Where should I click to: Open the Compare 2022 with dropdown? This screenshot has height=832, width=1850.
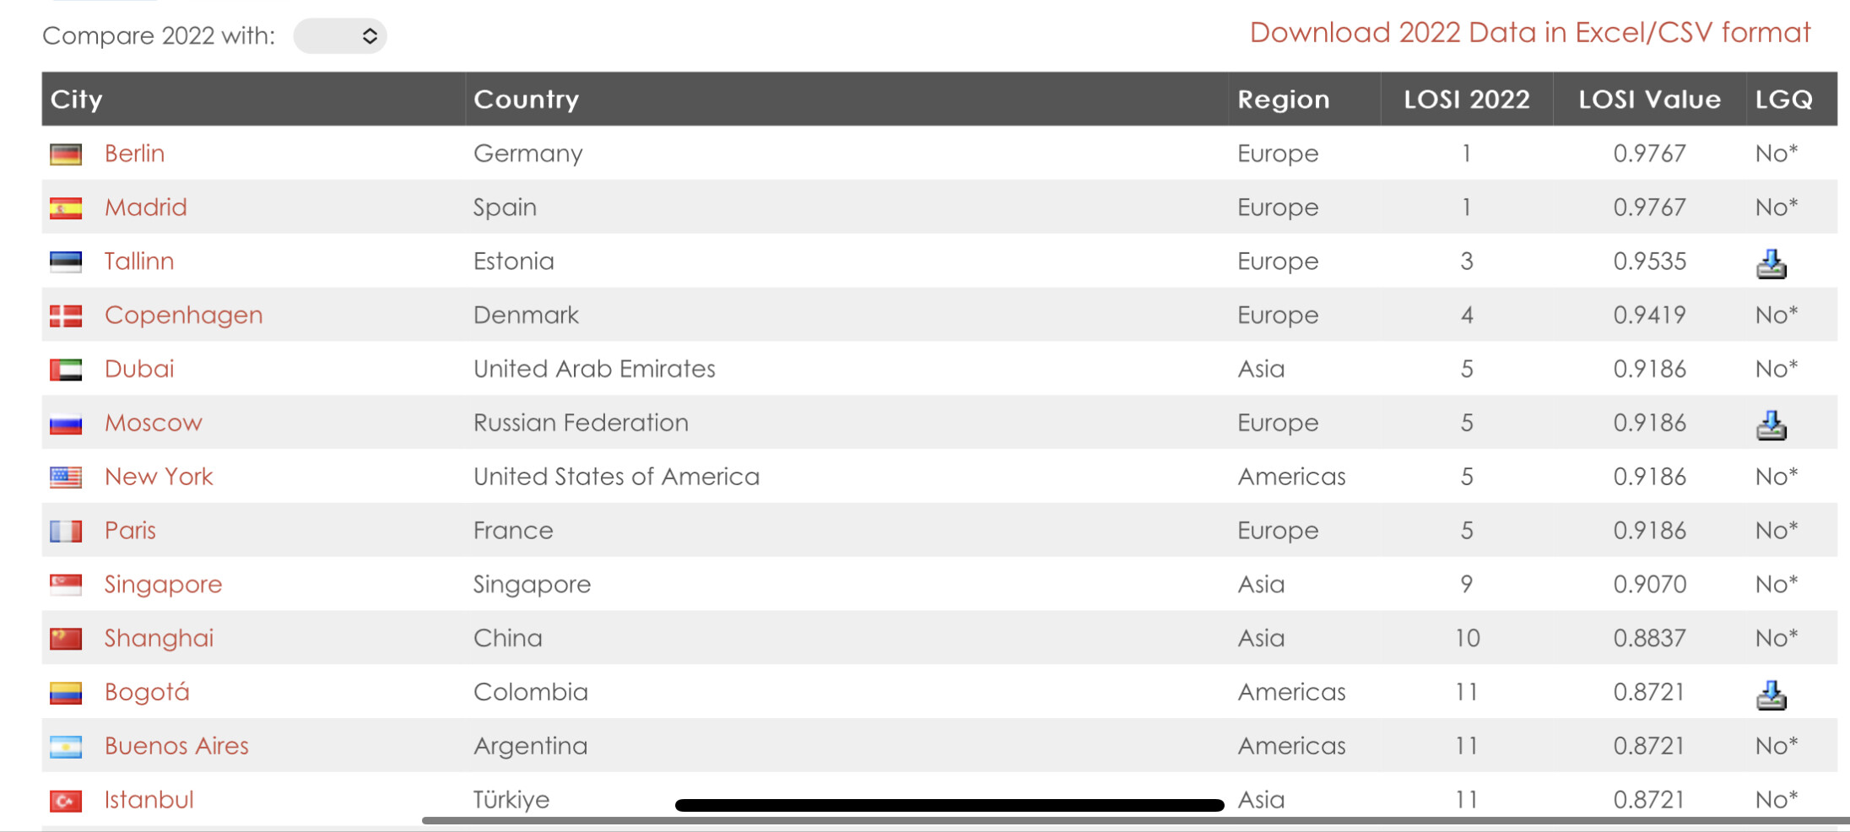click(x=340, y=36)
